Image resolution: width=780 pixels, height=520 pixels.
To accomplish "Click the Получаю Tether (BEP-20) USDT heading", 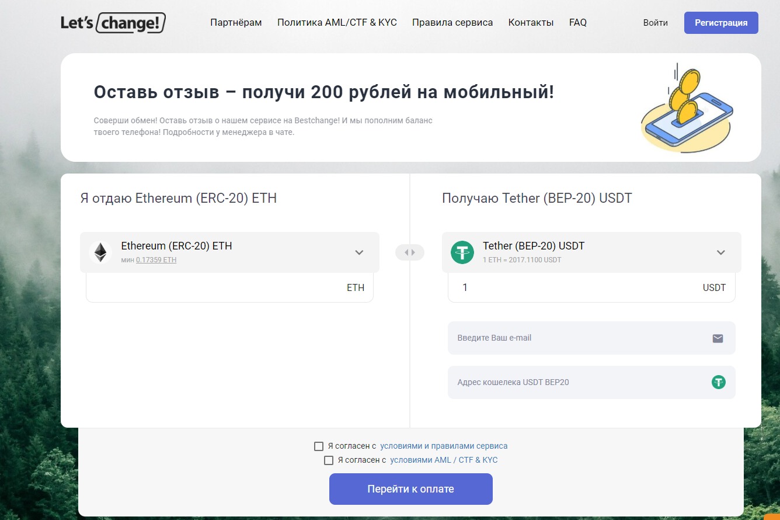I will pos(537,198).
